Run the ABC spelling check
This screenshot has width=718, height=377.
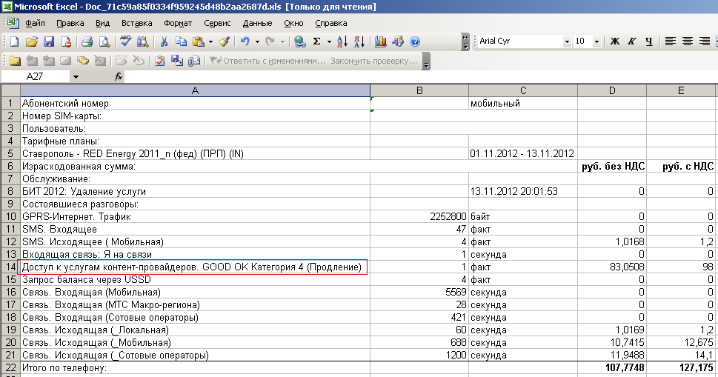point(125,41)
